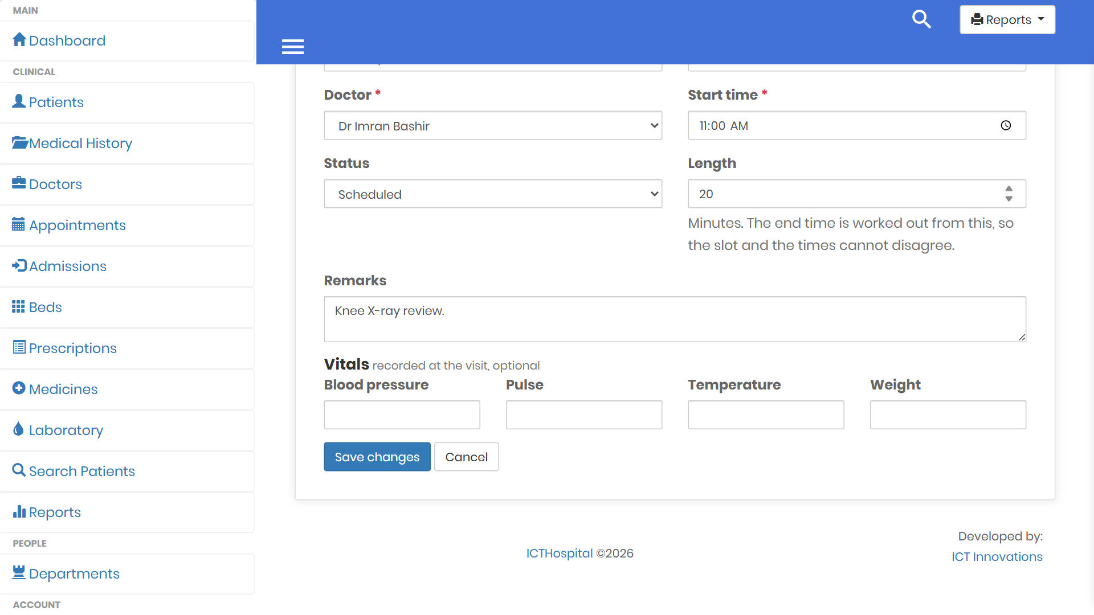Click the Start time field

[857, 125]
